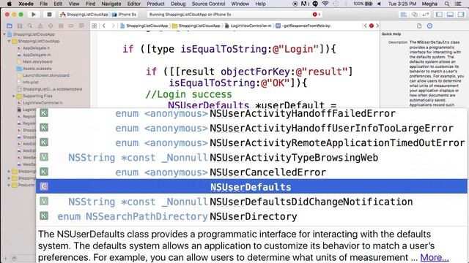Choose NSUserDefaults completion suggestion

pyautogui.click(x=251, y=187)
